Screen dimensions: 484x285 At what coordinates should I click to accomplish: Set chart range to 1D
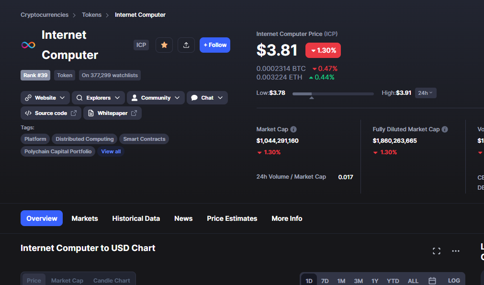click(x=309, y=281)
